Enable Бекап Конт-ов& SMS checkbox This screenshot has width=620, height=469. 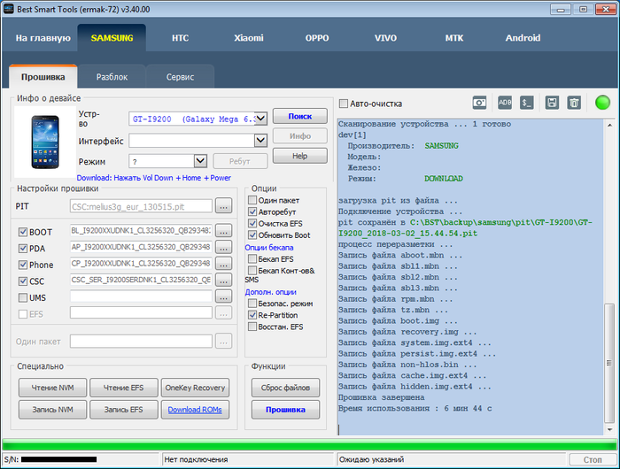[x=252, y=270]
